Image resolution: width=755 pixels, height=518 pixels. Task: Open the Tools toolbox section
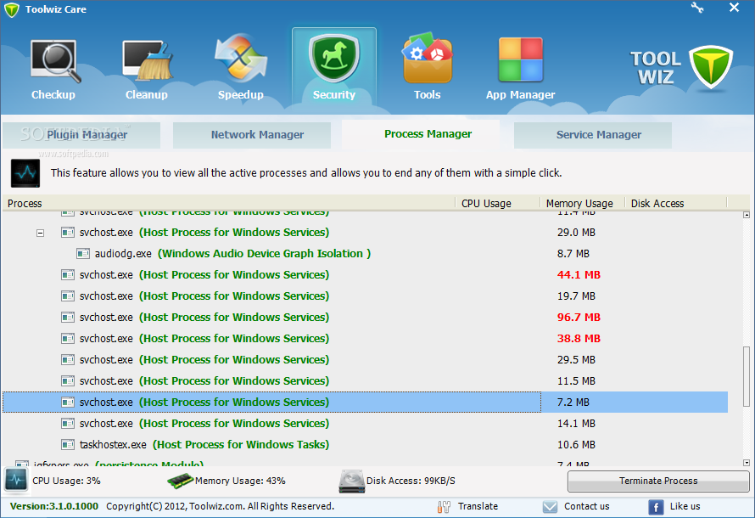point(427,68)
